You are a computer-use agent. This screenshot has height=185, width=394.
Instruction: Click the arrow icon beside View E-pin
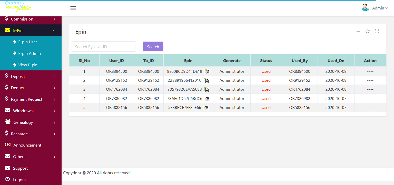(x=15, y=65)
